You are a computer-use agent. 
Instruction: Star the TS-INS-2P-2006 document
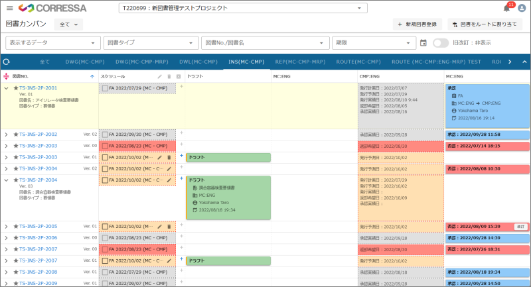tap(15, 238)
